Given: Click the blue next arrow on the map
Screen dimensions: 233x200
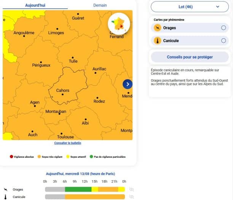Looking at the screenshot, I should coord(128,84).
